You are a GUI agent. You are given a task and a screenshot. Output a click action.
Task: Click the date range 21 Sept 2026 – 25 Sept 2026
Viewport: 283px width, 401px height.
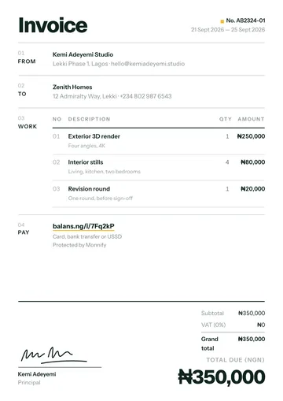(228, 30)
